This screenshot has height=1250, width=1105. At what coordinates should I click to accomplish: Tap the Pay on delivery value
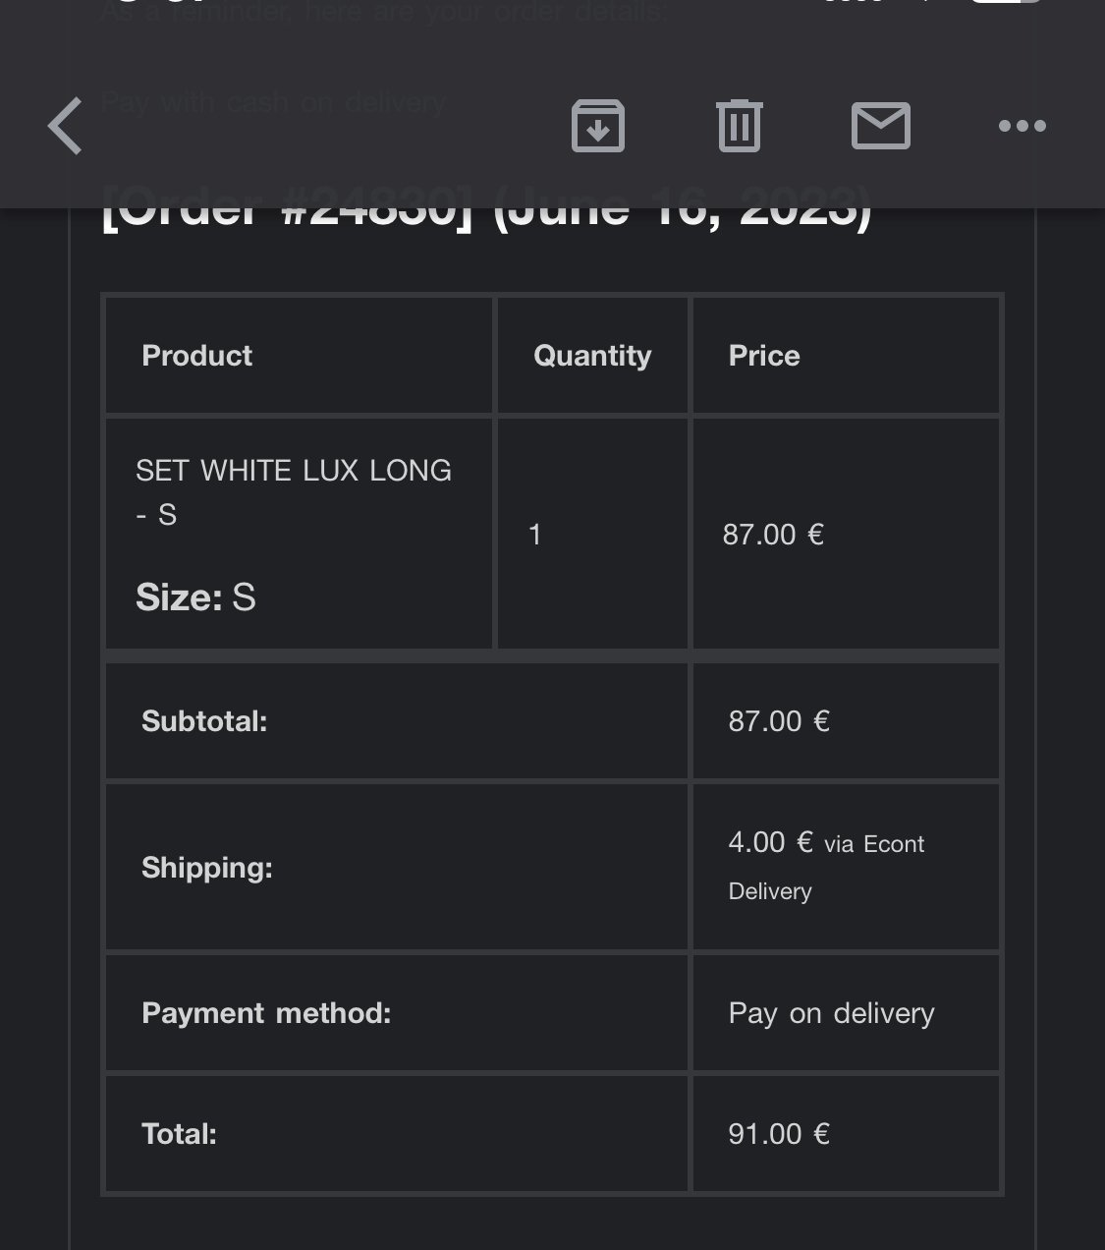[x=831, y=1013]
